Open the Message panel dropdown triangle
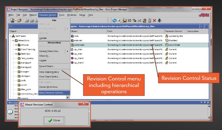222x130 pixels. coord(201,102)
